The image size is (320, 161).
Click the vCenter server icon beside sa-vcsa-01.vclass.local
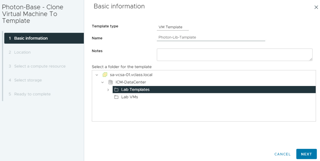click(105, 75)
